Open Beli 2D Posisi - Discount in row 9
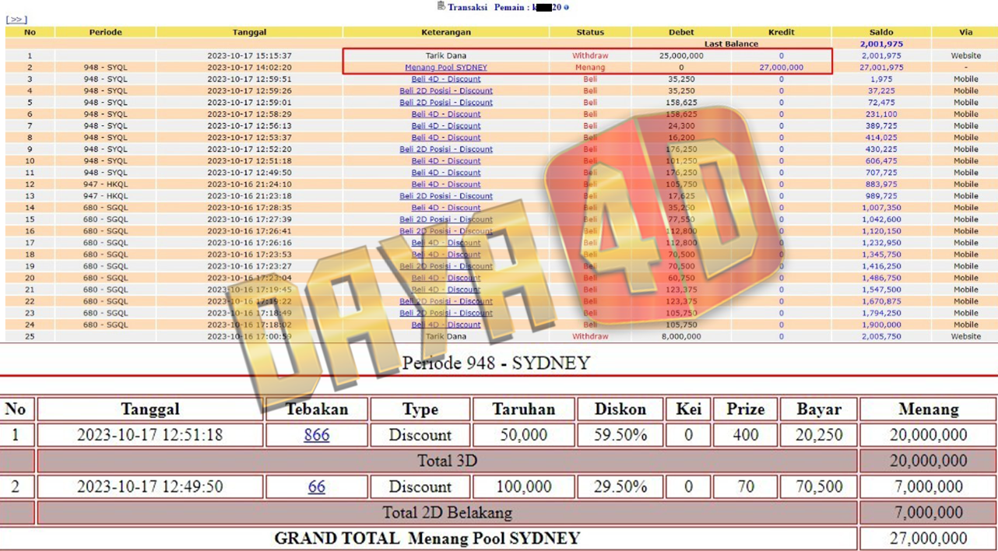This screenshot has width=998, height=551. pyautogui.click(x=445, y=149)
